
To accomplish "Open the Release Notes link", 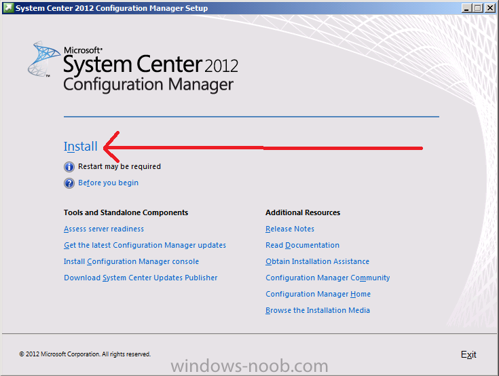I will (x=290, y=229).
